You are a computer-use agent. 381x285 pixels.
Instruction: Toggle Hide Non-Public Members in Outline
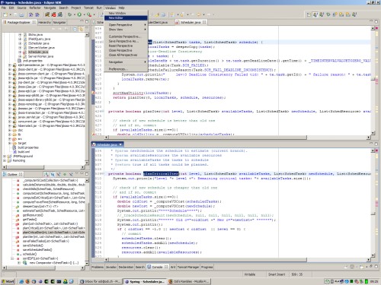(65, 174)
